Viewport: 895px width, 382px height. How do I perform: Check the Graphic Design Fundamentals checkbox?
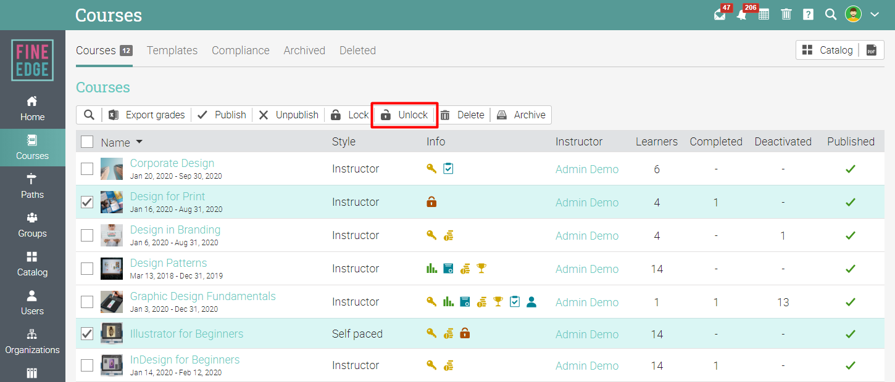click(x=87, y=301)
